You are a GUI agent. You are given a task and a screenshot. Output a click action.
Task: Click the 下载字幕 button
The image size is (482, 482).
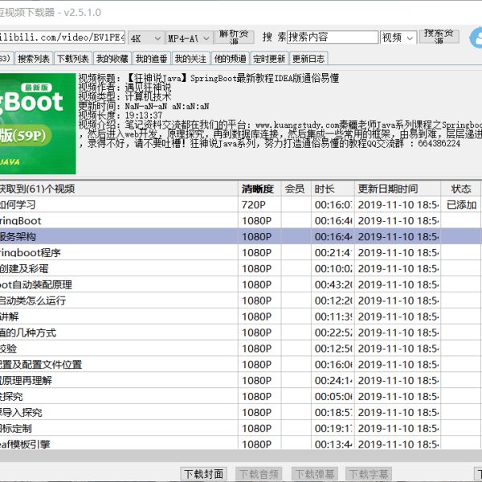tap(369, 474)
